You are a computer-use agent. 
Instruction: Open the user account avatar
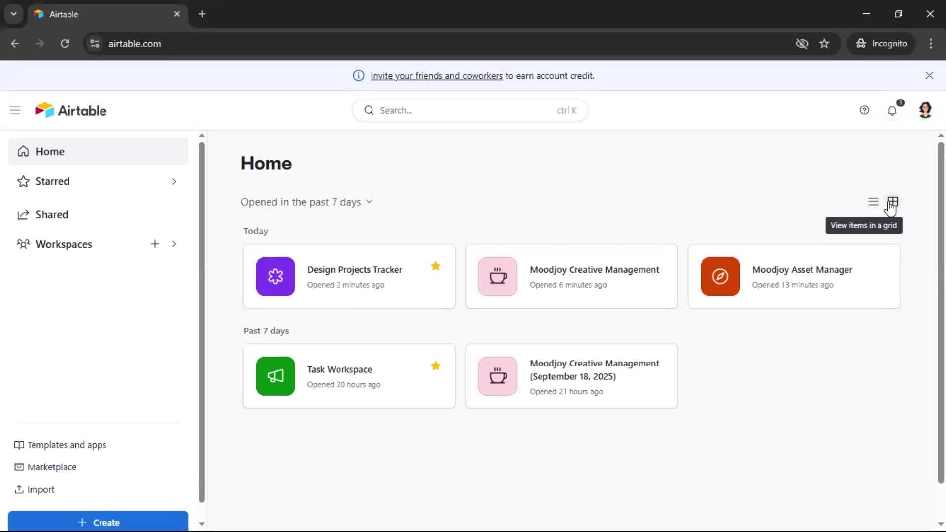[x=925, y=110]
